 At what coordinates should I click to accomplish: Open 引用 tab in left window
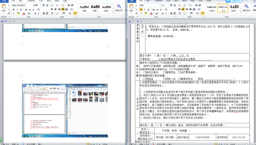(41, 1)
